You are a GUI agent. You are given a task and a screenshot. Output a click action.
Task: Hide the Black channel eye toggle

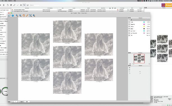(x=129, y=29)
